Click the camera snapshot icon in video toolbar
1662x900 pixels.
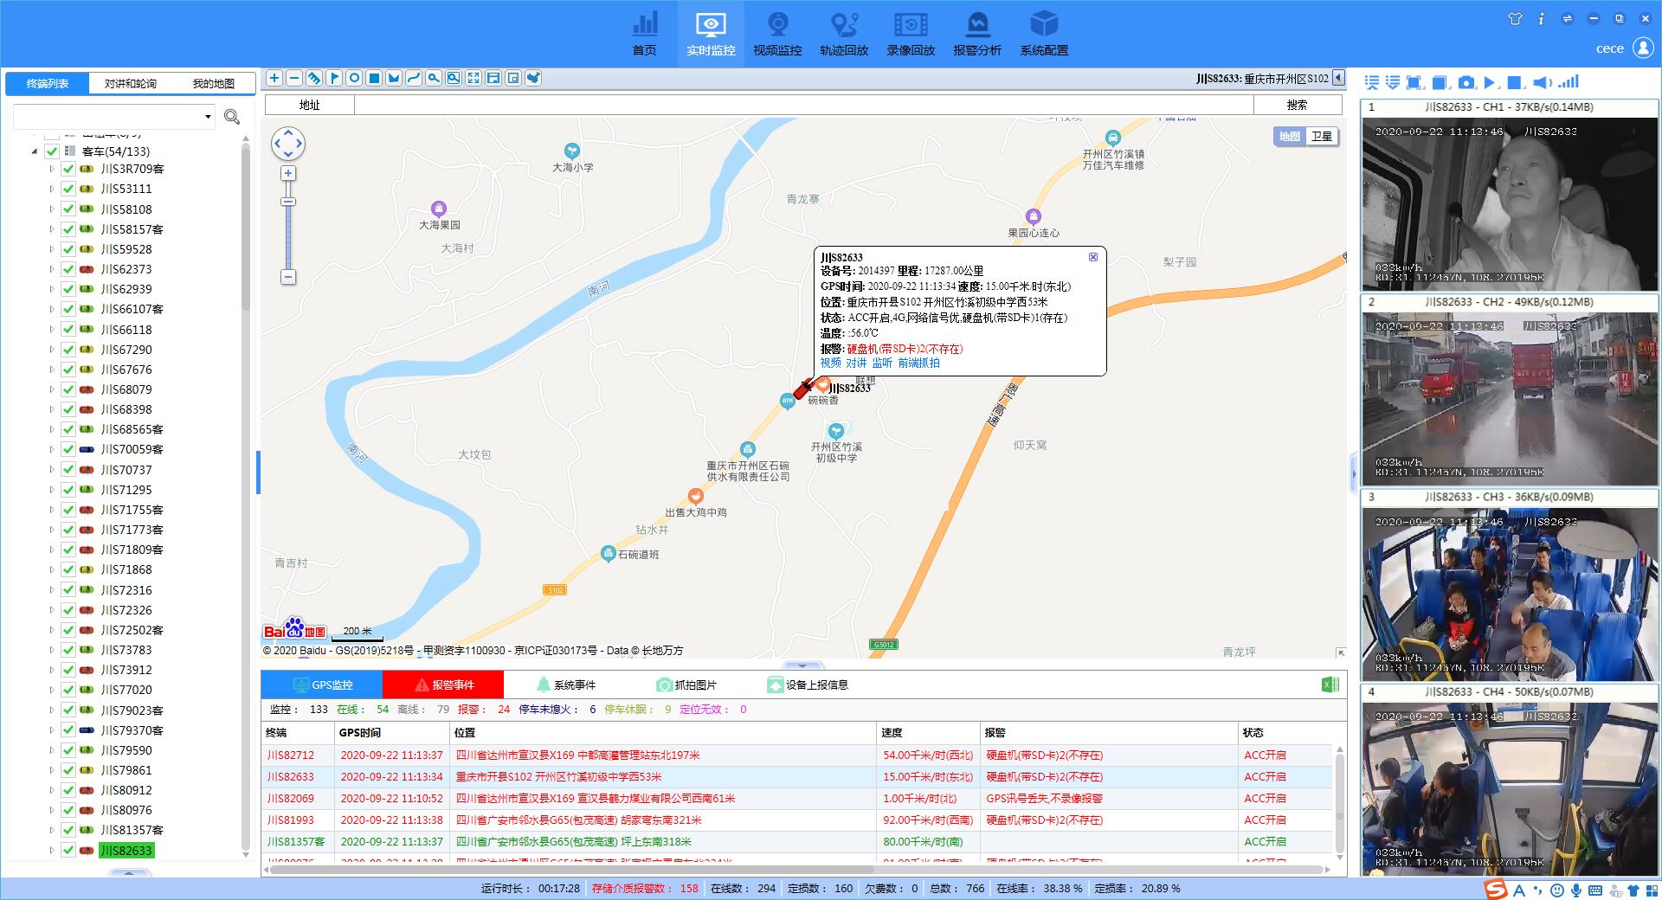(1466, 82)
